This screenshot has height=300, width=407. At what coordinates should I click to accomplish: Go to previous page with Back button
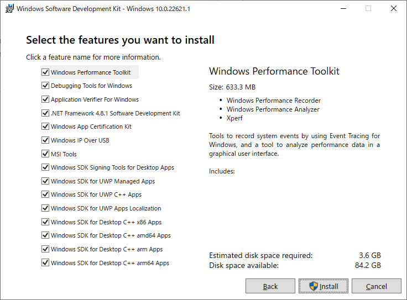(270, 286)
